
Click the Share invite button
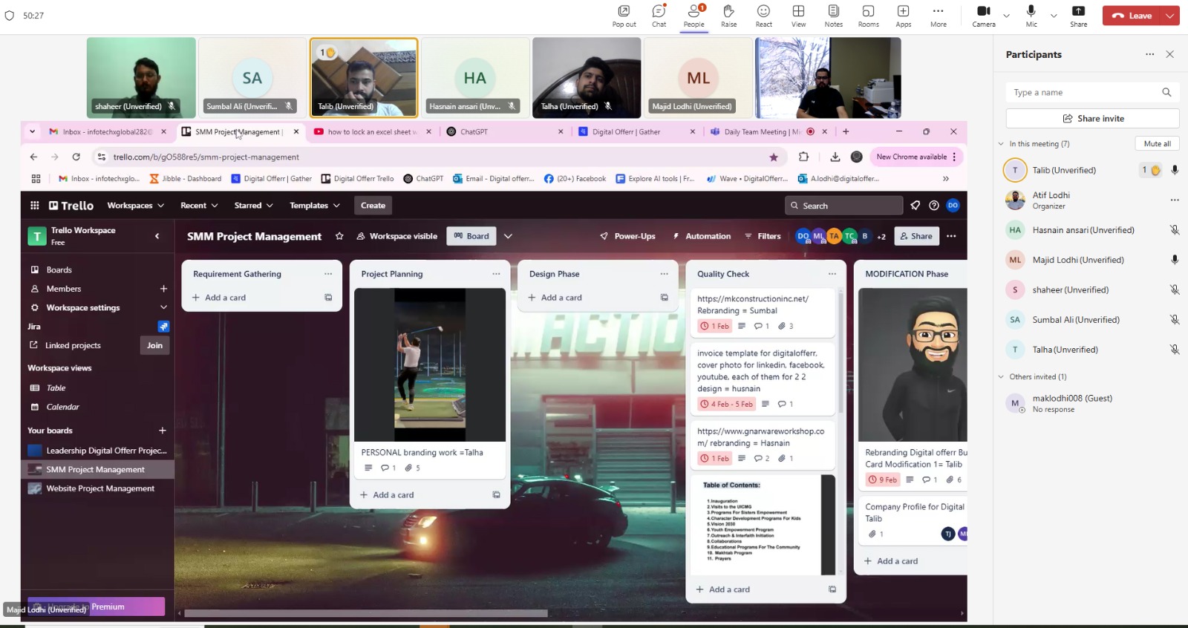tap(1092, 118)
